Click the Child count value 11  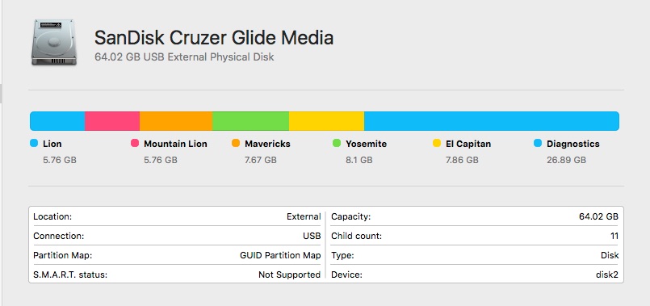pos(614,236)
